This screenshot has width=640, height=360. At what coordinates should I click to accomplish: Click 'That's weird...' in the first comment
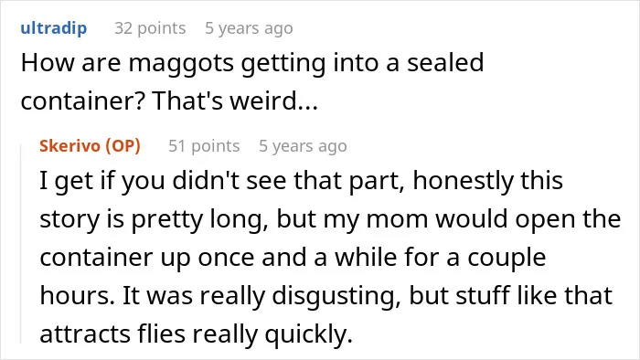235,101
